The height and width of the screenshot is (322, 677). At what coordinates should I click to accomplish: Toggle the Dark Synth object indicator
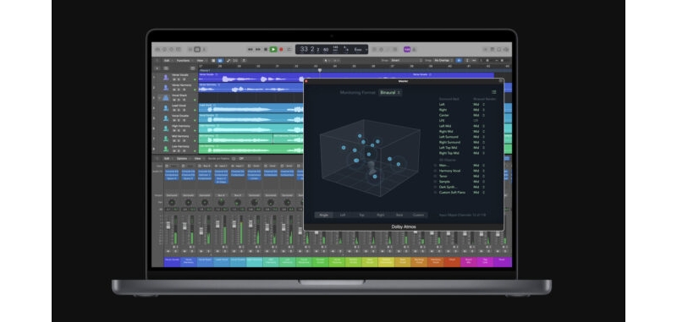coord(435,187)
